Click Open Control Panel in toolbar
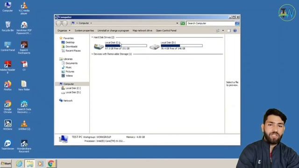 [x=166, y=30]
